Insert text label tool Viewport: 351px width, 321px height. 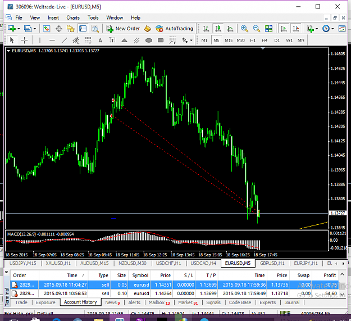tap(112, 40)
